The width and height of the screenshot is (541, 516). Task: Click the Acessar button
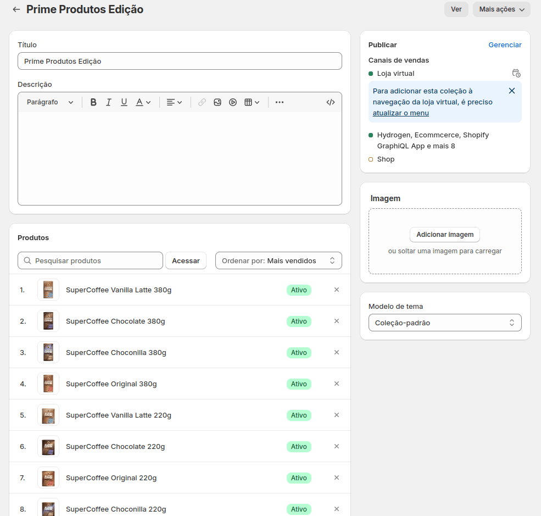pos(186,260)
